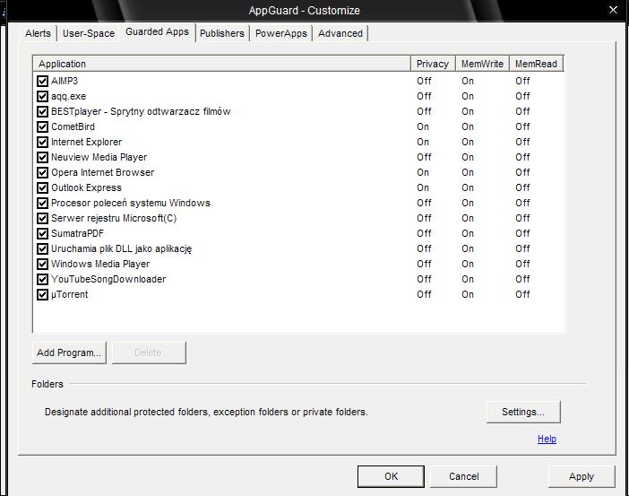
Task: Toggle Neuview Media Player checkbox
Action: pos(42,158)
